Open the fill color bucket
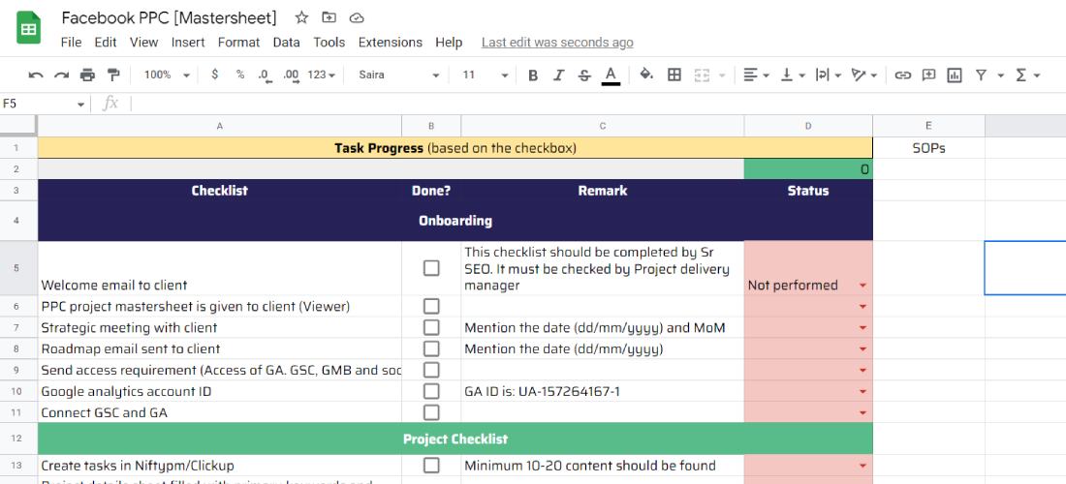Screen dimensions: 1066x484 click(x=646, y=75)
